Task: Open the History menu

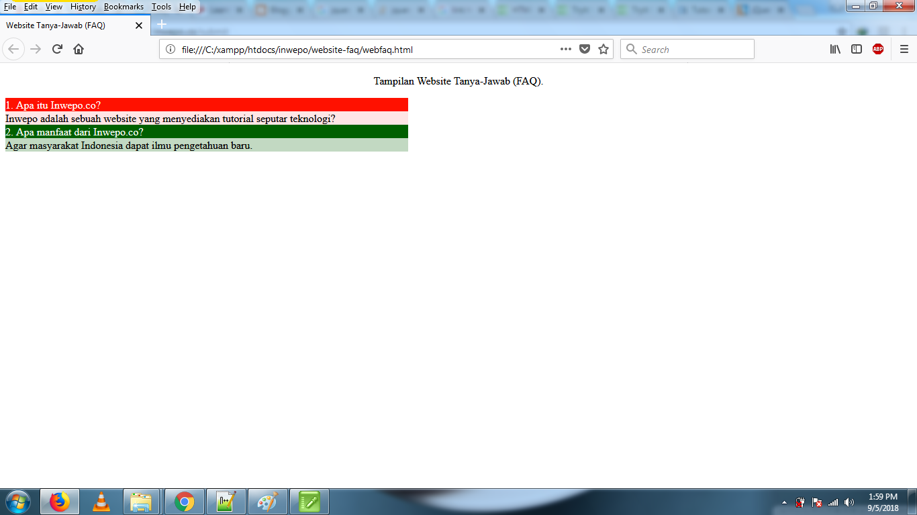Action: click(83, 7)
